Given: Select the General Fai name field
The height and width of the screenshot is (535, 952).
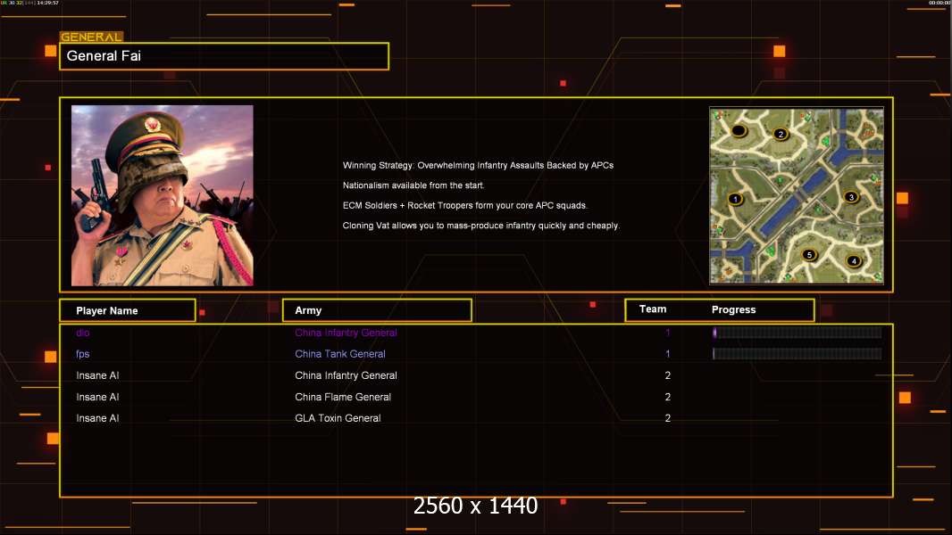Looking at the screenshot, I should coord(224,56).
